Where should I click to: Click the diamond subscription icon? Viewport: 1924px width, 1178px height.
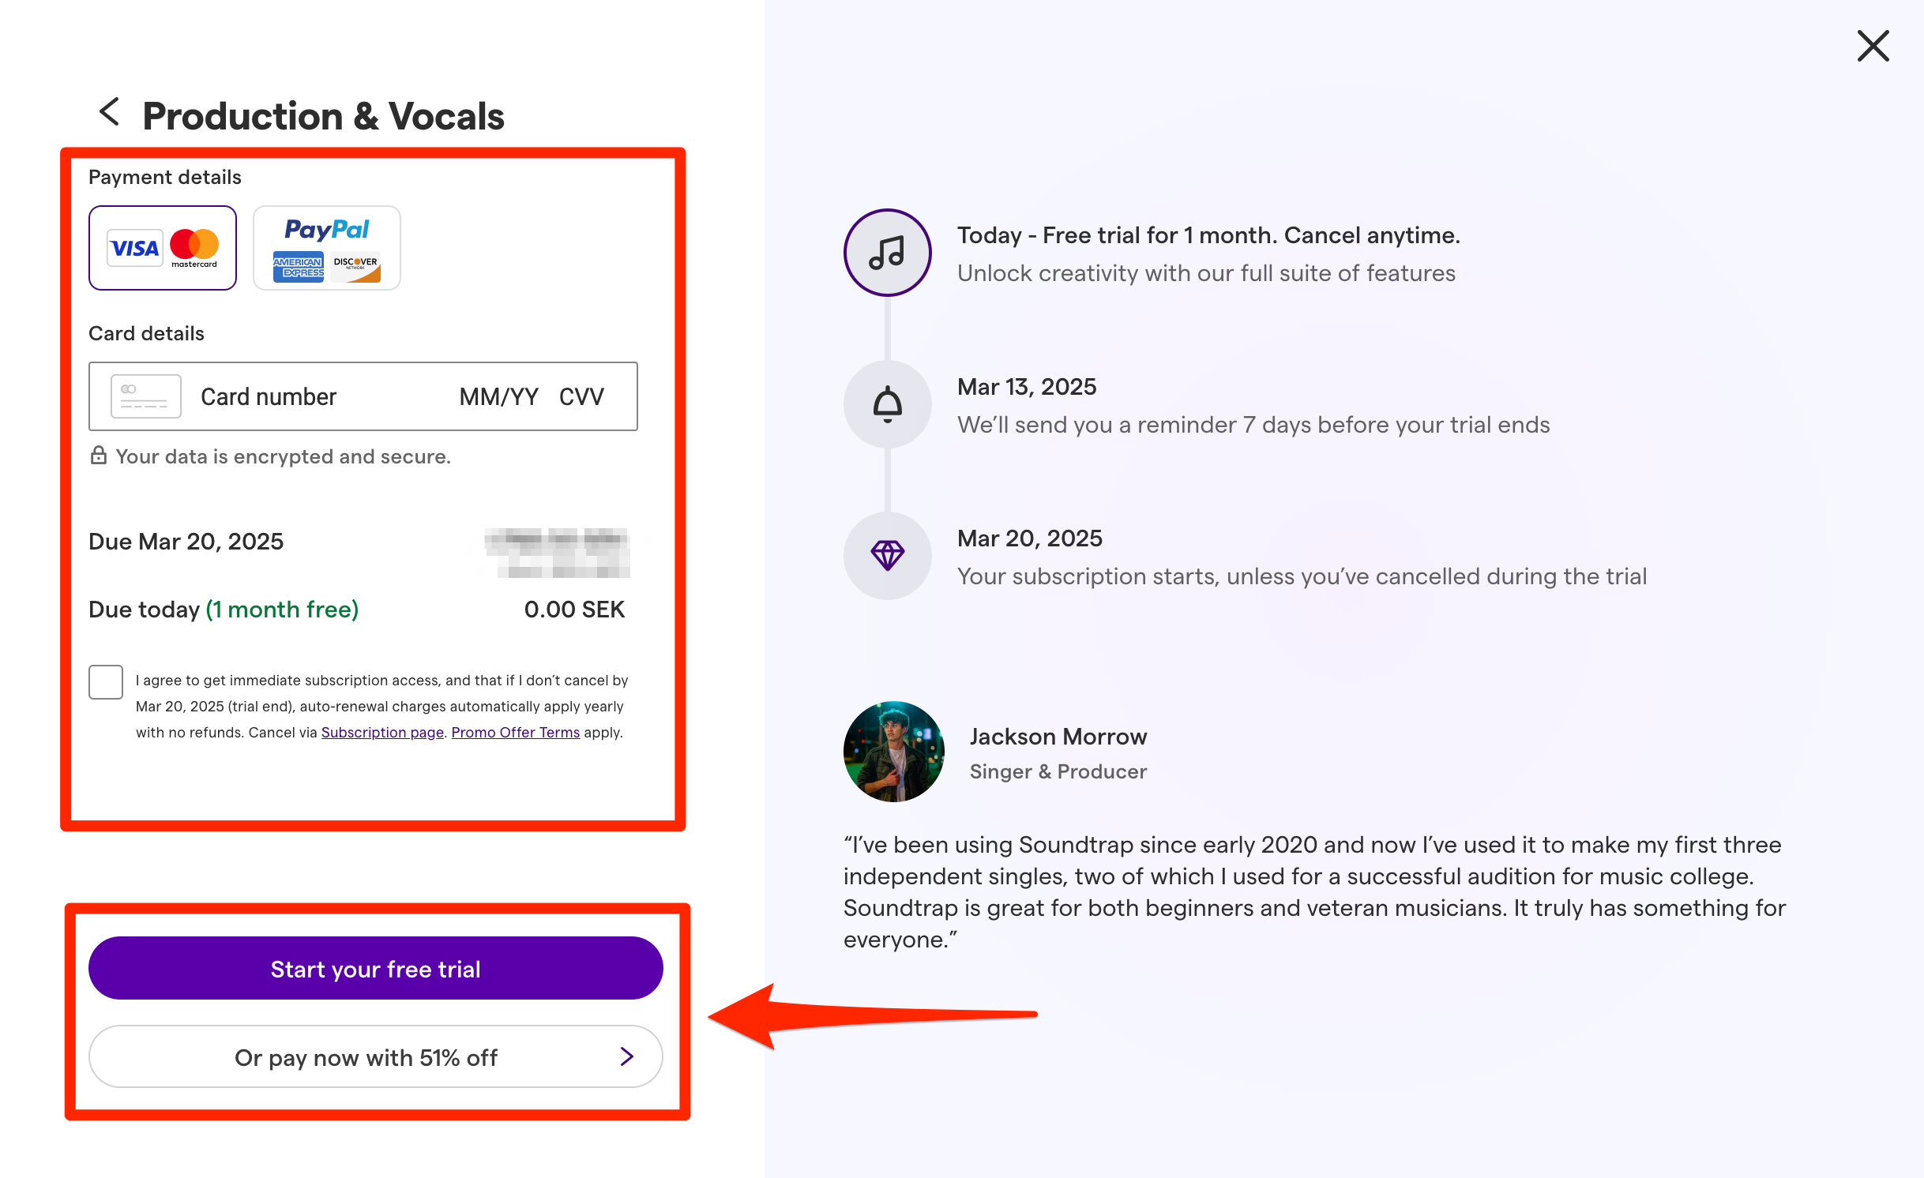887,556
